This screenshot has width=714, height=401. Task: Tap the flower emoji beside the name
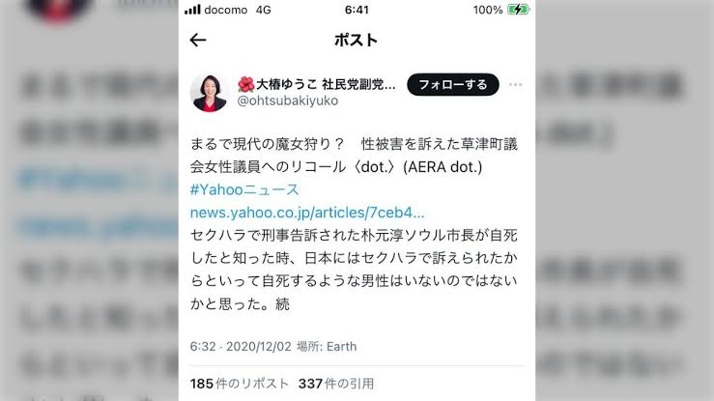[246, 84]
